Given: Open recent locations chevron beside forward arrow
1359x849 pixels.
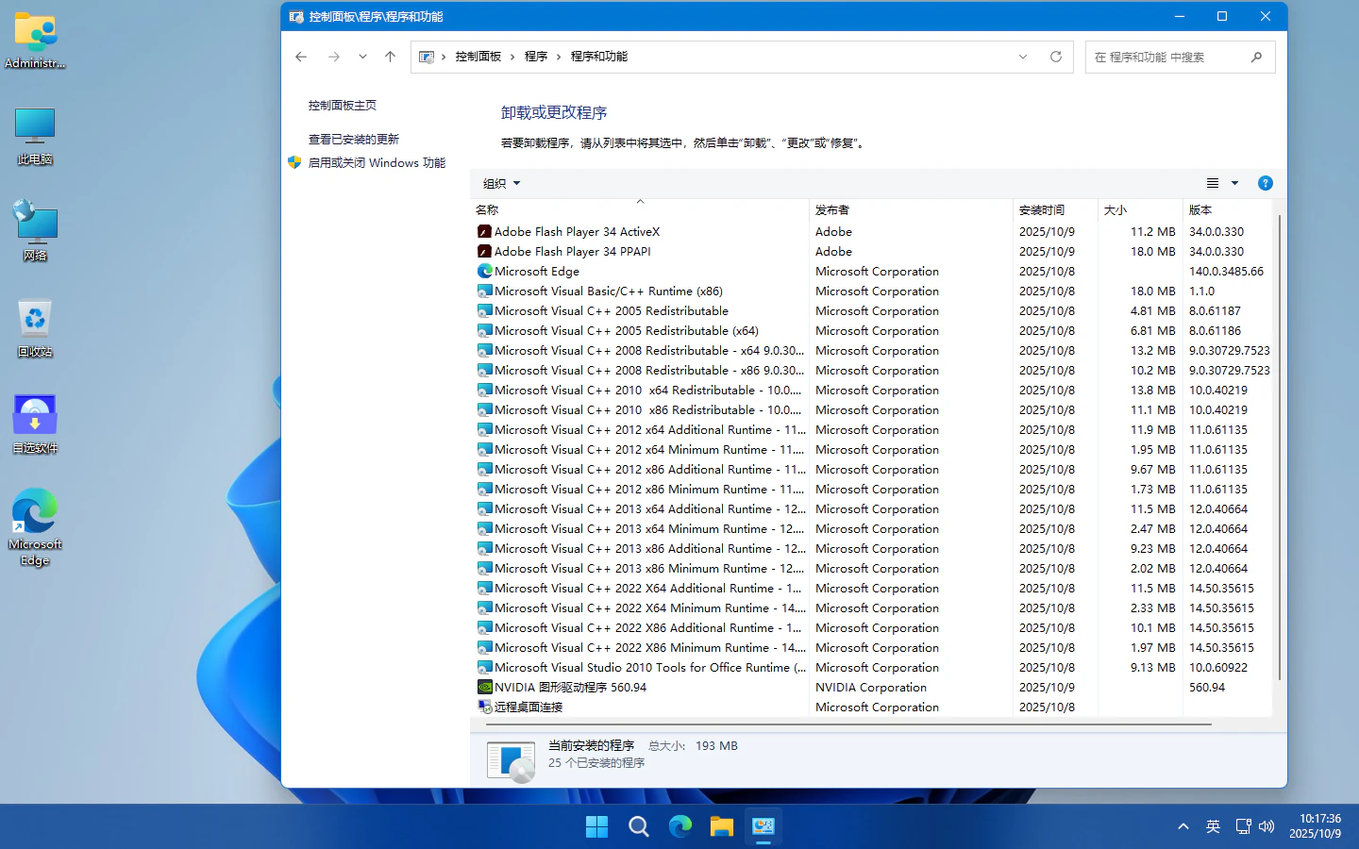Looking at the screenshot, I should point(362,57).
